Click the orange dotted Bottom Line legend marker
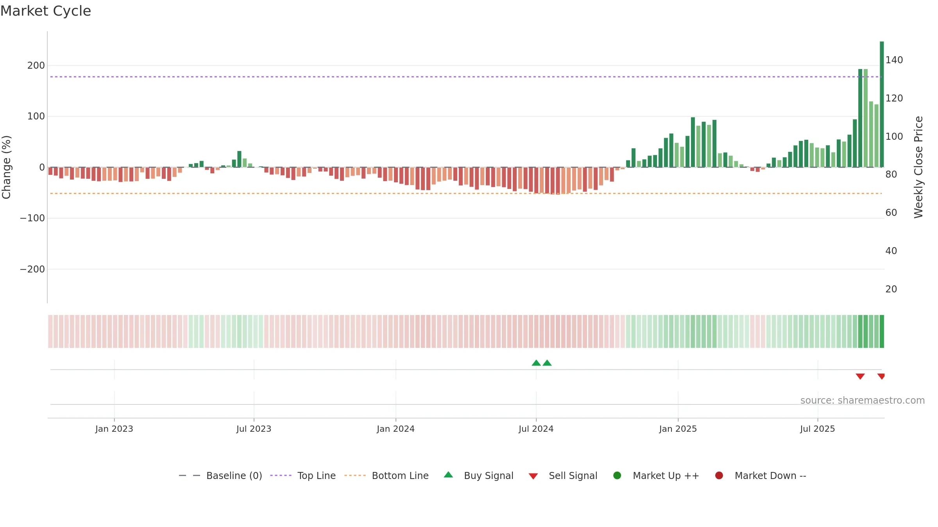Viewport: 938px width, 527px height. coord(355,475)
